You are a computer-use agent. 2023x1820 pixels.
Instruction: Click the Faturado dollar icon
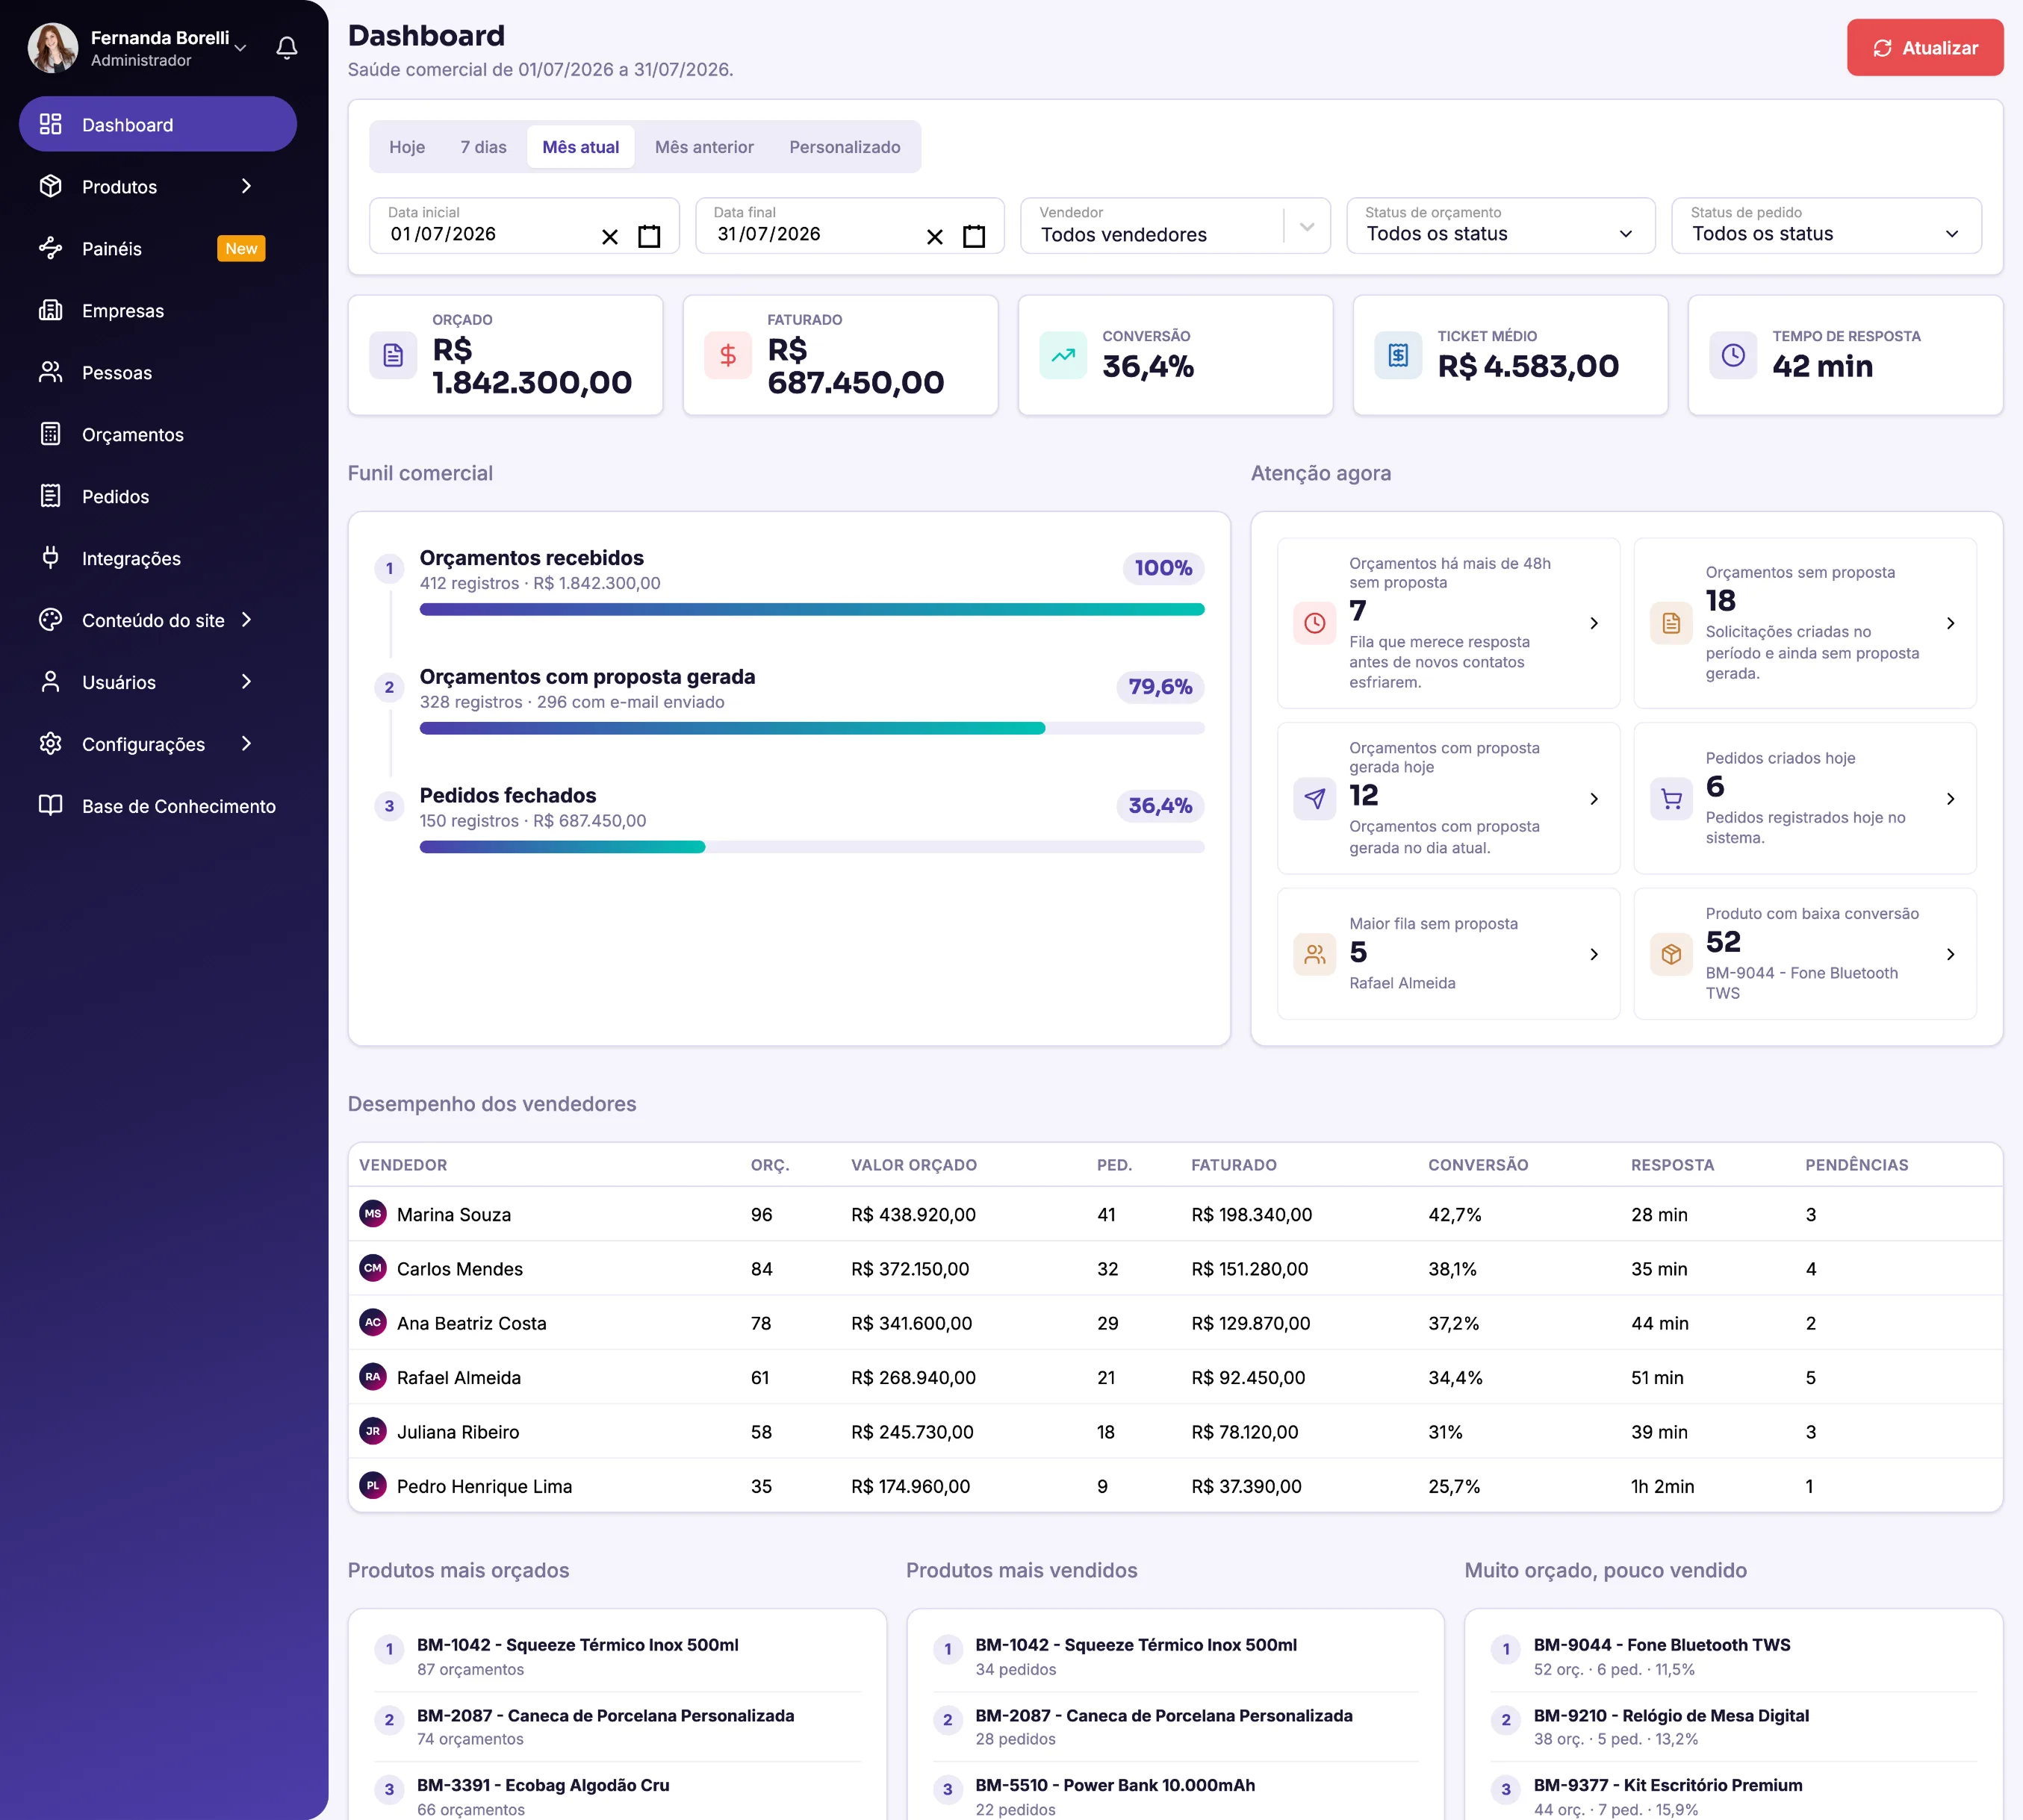(728, 355)
